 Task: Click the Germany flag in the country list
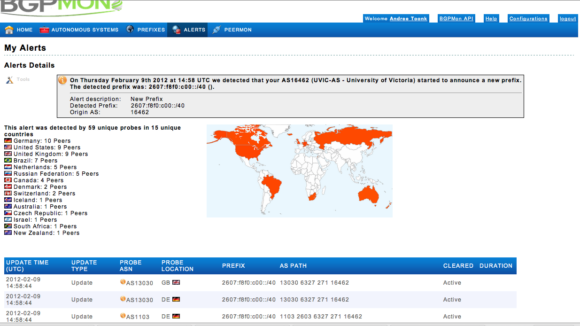8,140
